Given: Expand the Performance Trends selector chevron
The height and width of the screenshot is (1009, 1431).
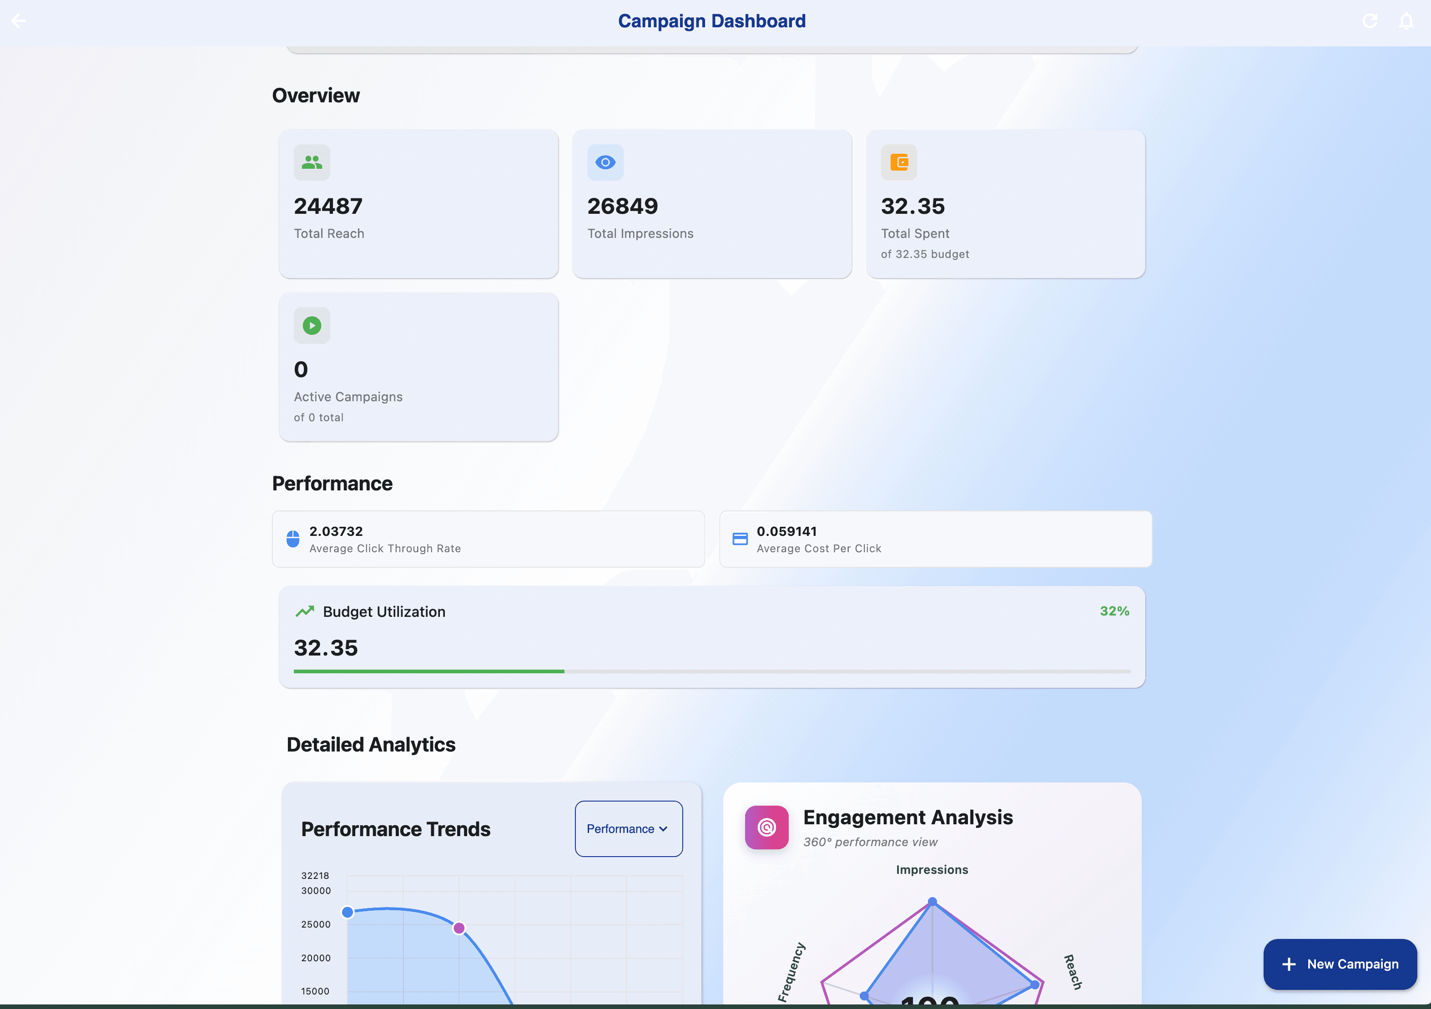Looking at the screenshot, I should click(663, 829).
